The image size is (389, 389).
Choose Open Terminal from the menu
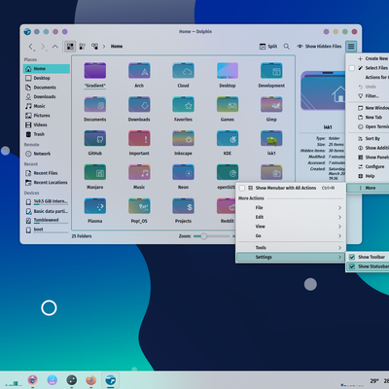(x=368, y=126)
